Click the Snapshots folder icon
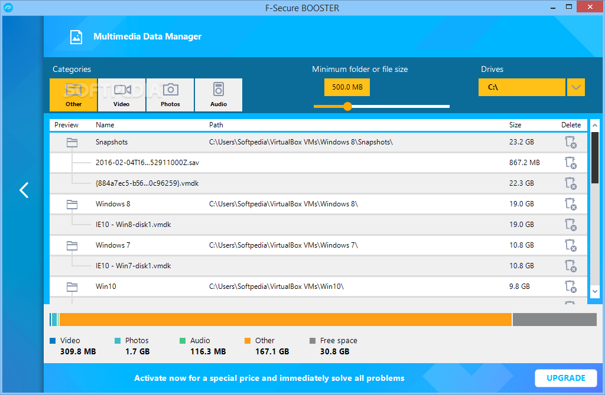605x395 pixels. (72, 143)
